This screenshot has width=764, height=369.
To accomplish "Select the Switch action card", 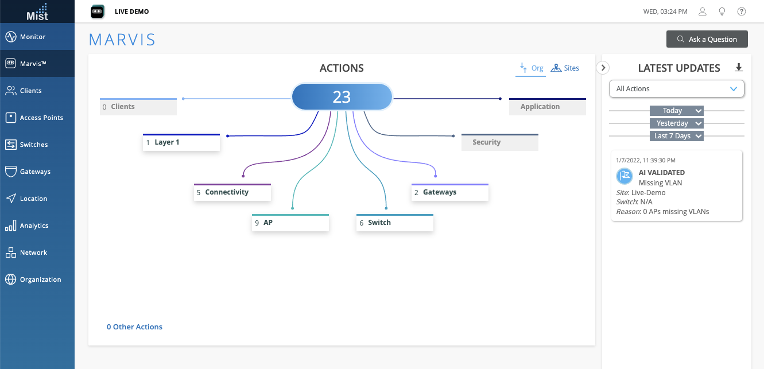I will pos(395,223).
